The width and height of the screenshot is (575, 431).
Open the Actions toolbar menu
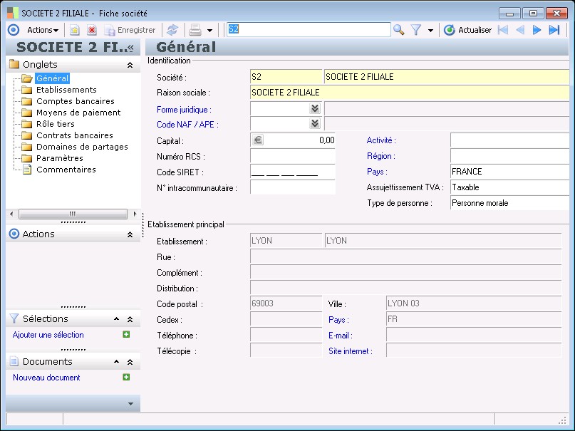43,30
